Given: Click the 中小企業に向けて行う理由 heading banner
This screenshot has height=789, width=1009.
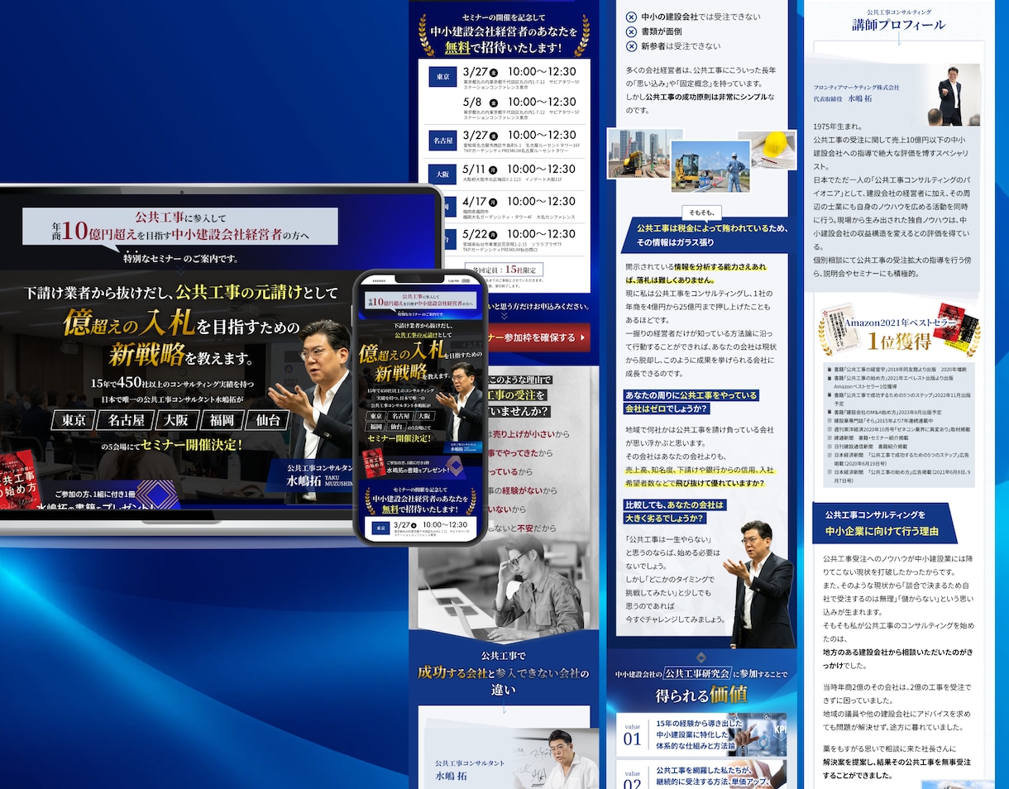Looking at the screenshot, I should (885, 523).
